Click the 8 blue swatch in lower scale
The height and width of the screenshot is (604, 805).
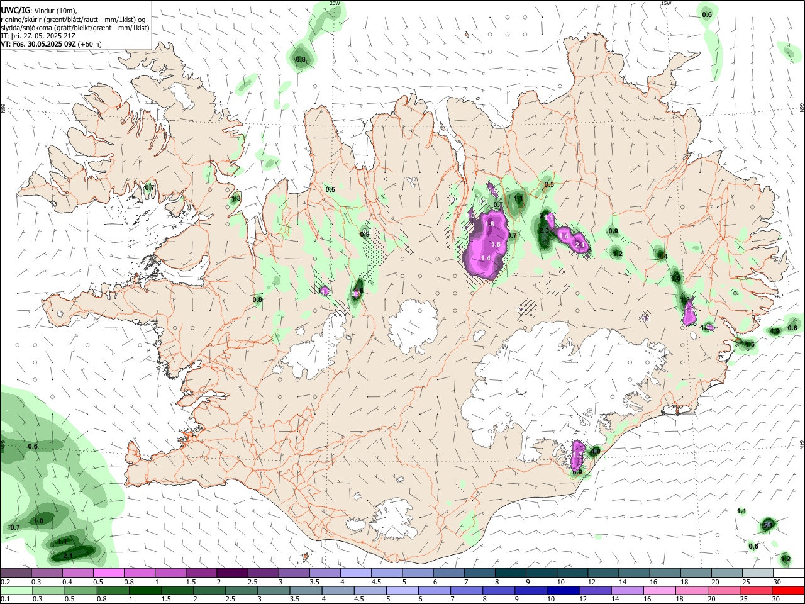coord(499,590)
